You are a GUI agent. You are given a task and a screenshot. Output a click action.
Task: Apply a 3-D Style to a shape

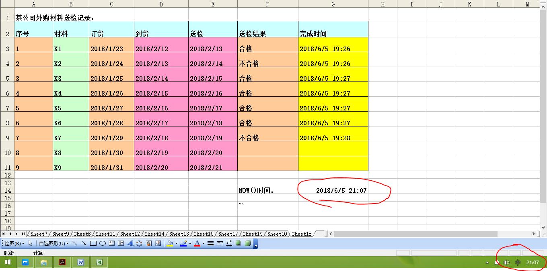(x=247, y=243)
